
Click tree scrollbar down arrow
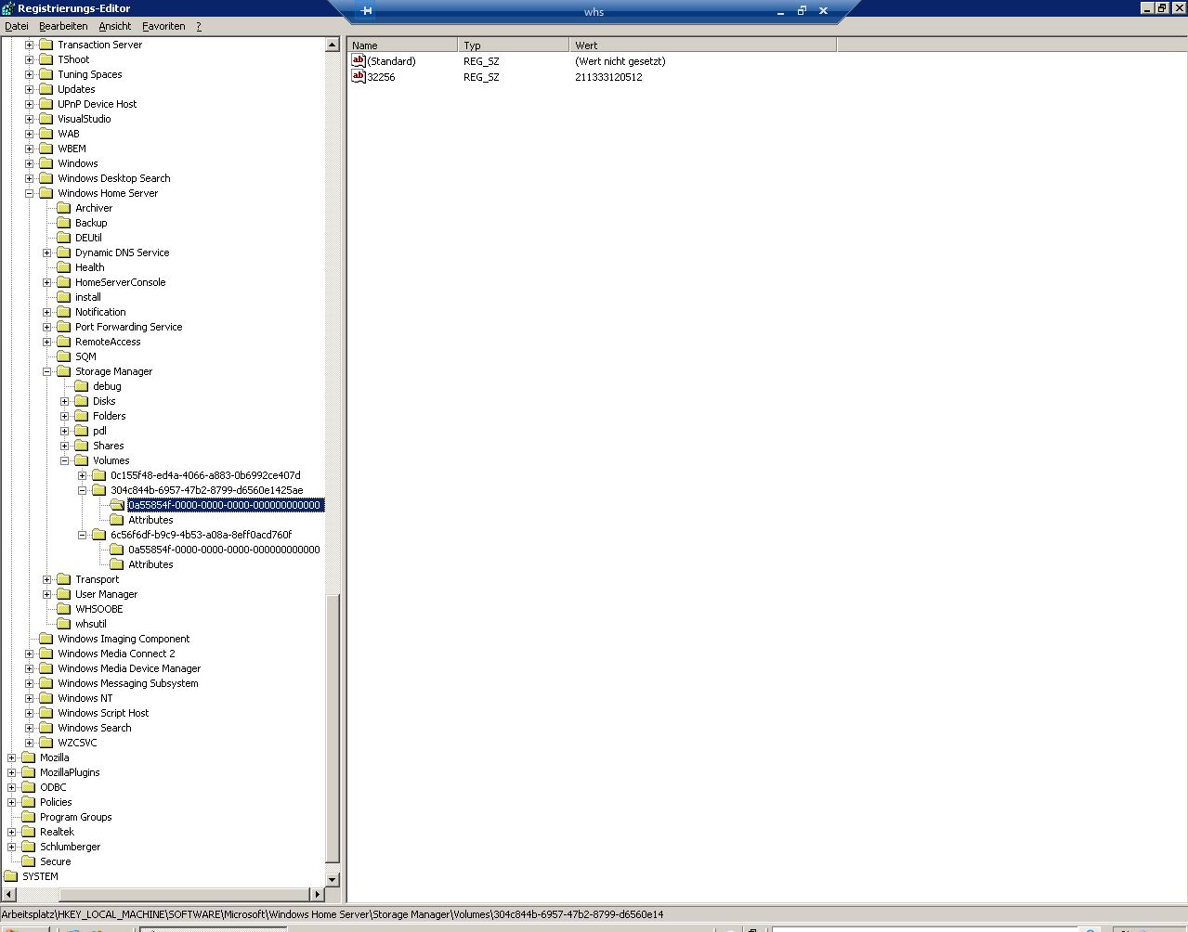(333, 879)
